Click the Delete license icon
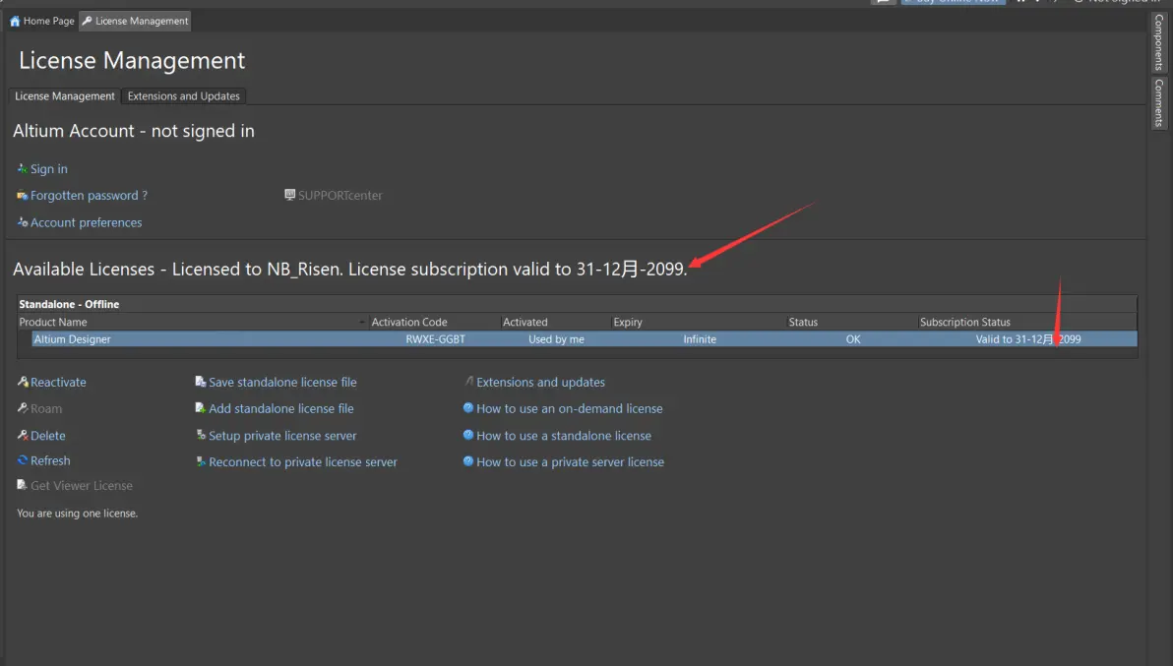The width and height of the screenshot is (1173, 666). (x=23, y=435)
